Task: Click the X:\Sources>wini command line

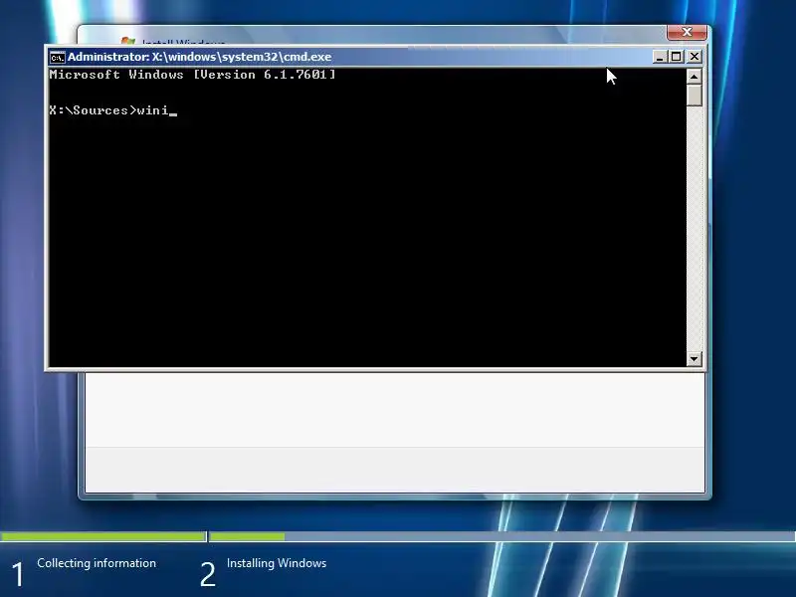Action: (113, 110)
